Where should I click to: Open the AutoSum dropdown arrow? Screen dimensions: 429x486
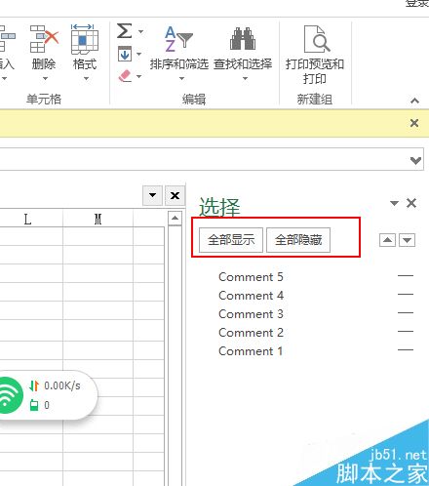[x=140, y=31]
